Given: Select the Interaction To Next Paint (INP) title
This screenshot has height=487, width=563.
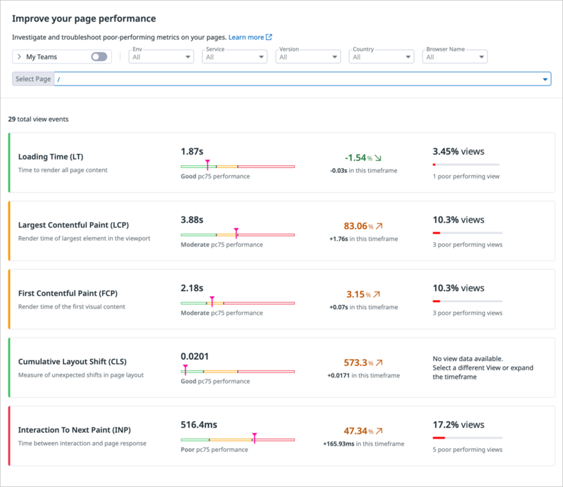Looking at the screenshot, I should tap(75, 430).
